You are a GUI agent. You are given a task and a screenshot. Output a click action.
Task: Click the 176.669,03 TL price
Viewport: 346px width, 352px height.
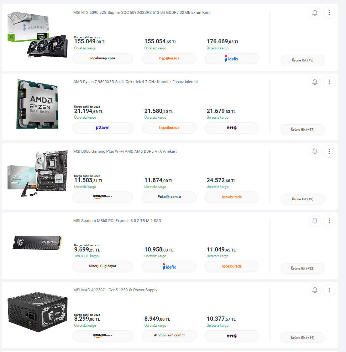coord(223,42)
